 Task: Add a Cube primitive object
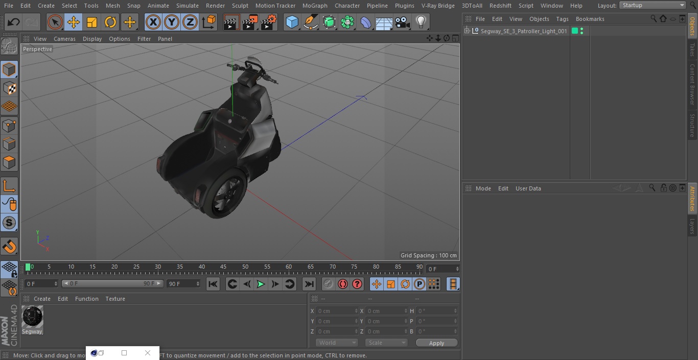click(x=292, y=22)
